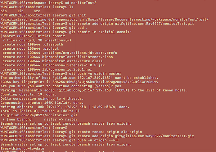Click the ".classpath" file entry
Screen dimensions: 216x152
click(x=51, y=45)
